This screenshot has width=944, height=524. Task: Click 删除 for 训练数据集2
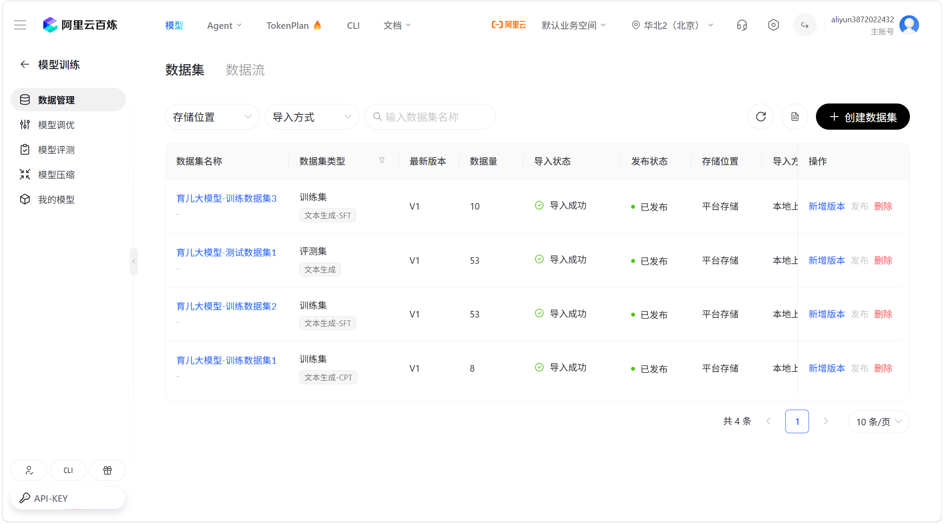tap(883, 314)
